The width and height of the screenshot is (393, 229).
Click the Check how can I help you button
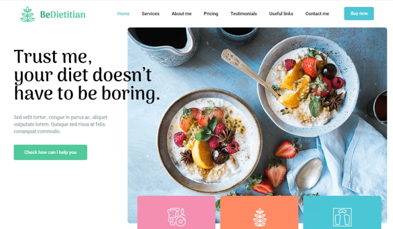coord(50,152)
